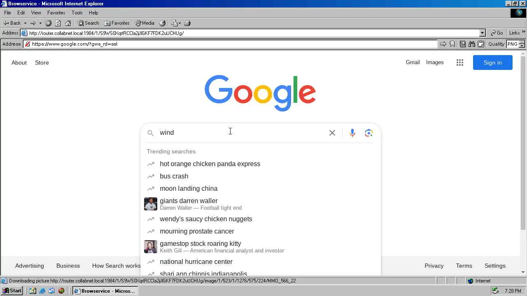
Task: Click the navigate arrow icon beside Quality
Action: point(443,44)
